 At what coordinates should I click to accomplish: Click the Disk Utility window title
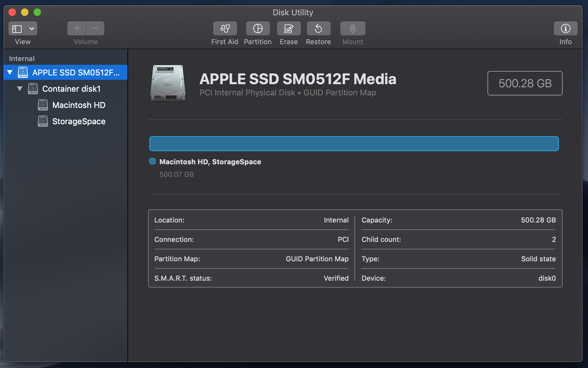click(x=293, y=13)
